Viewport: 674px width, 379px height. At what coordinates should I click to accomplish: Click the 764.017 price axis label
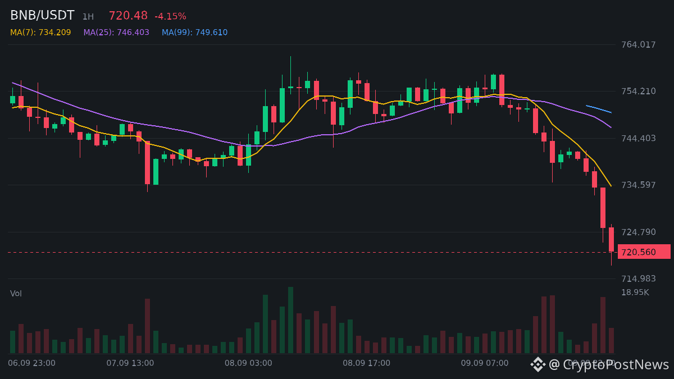point(638,44)
